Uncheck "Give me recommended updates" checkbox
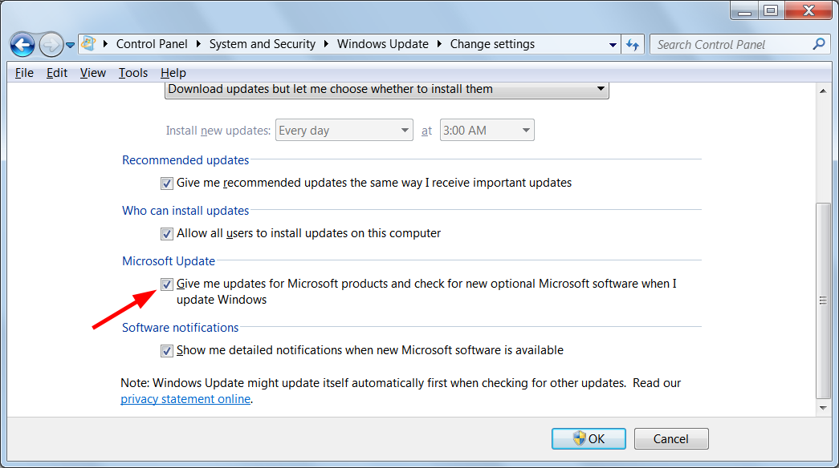This screenshot has height=468, width=839. click(x=166, y=183)
